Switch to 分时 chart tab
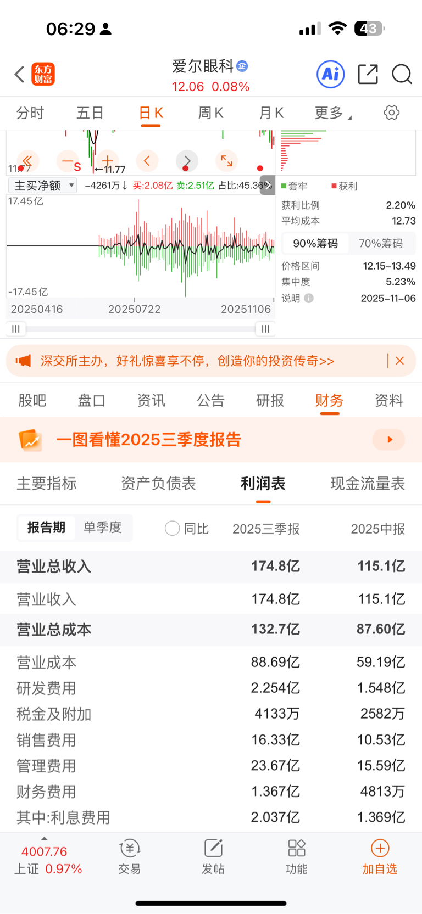Viewport: 422px width, 914px height. (x=30, y=113)
